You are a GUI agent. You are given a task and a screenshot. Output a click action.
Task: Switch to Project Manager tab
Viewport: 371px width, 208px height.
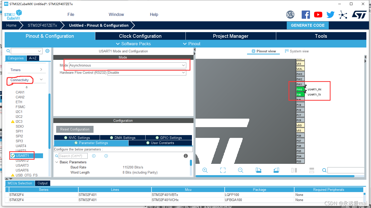tap(231, 36)
